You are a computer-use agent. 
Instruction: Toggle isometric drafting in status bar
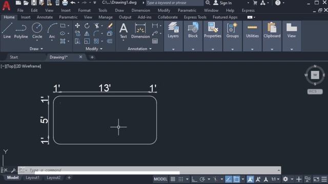tap(215, 179)
